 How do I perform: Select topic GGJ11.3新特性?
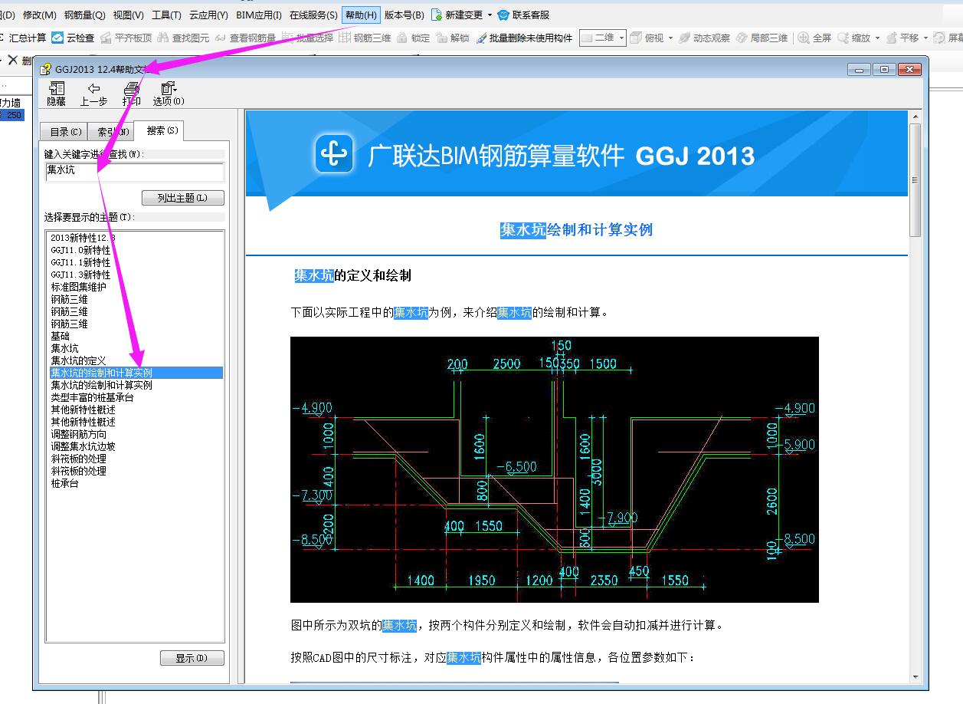click(80, 275)
